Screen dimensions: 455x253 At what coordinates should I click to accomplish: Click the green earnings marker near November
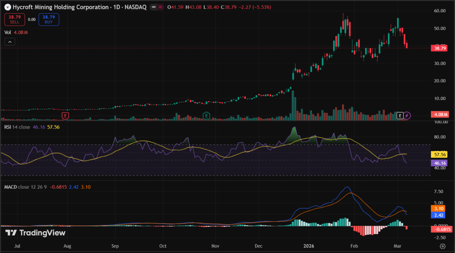[x=207, y=116]
